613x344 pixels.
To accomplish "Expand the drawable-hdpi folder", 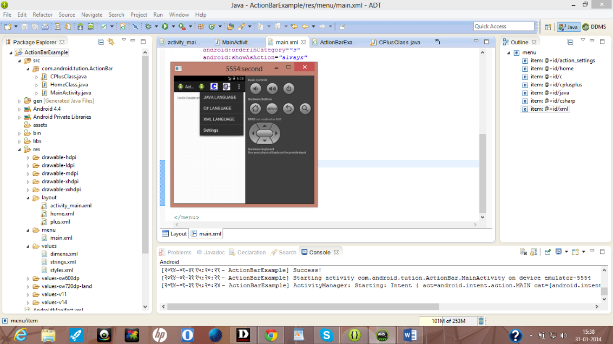I will 28,158.
